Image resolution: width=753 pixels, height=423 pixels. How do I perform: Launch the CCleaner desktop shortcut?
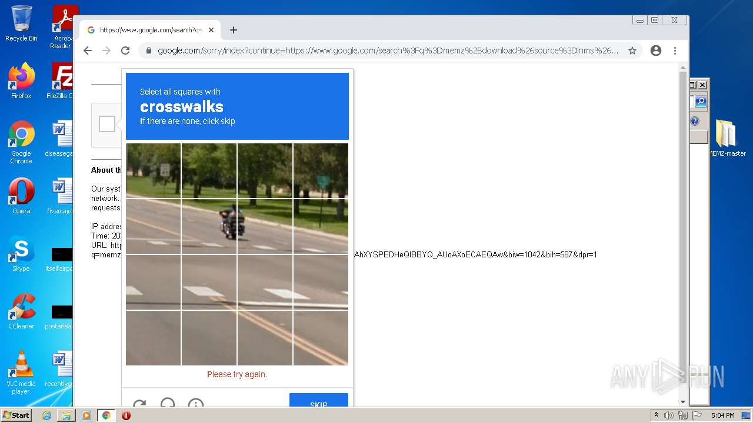[21, 311]
